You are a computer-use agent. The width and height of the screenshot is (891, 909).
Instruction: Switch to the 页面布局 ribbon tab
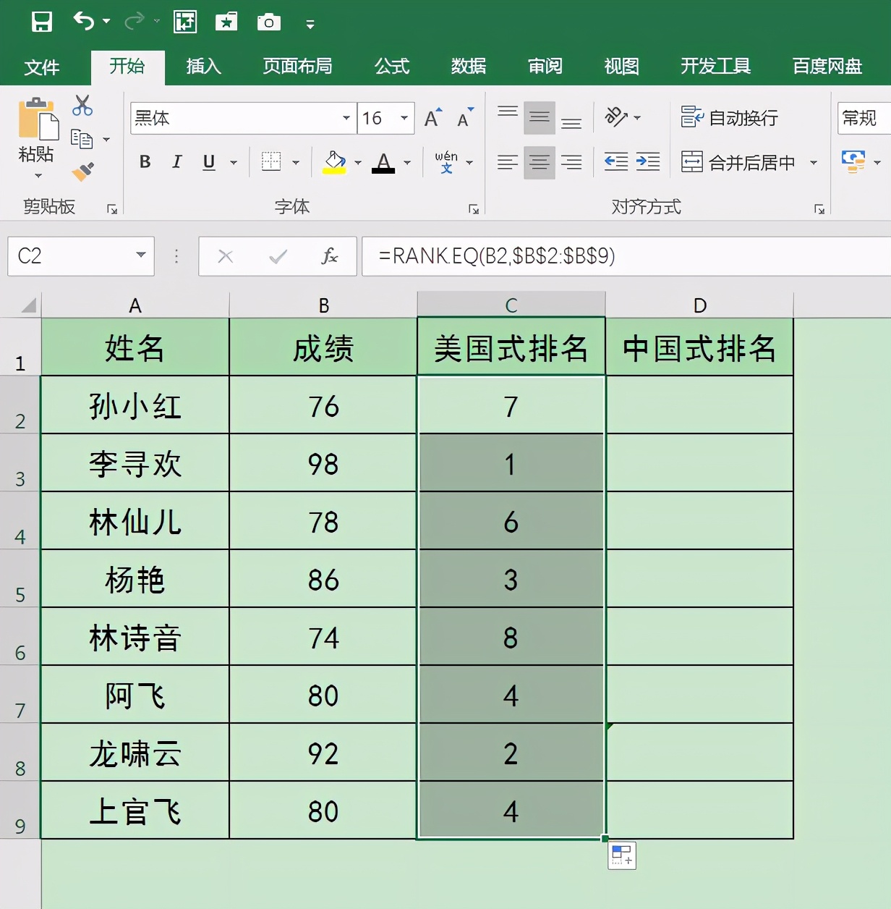tap(297, 67)
